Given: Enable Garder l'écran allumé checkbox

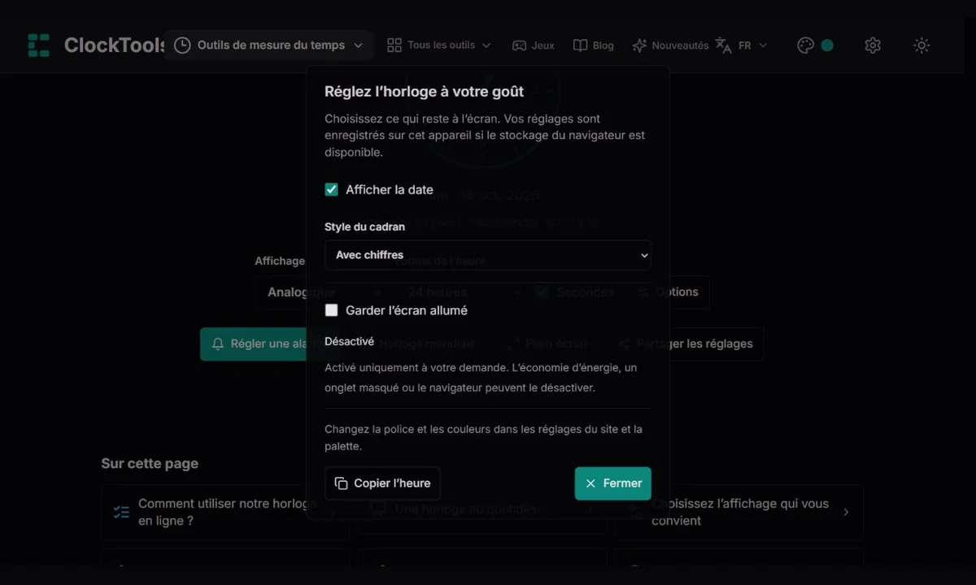Looking at the screenshot, I should 331,310.
